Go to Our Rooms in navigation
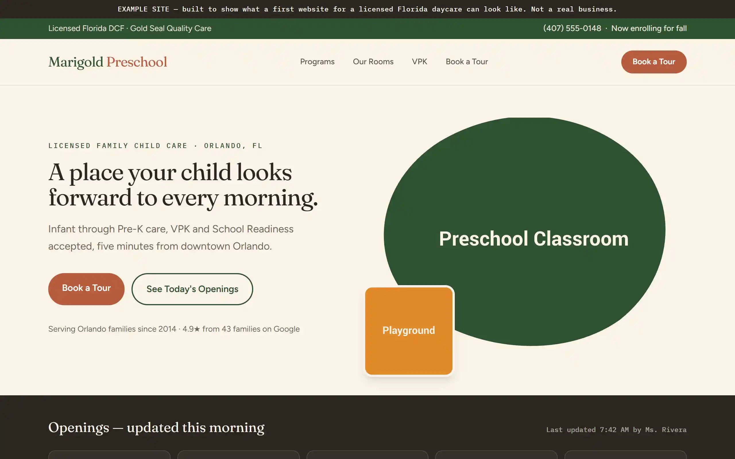 [x=373, y=62]
